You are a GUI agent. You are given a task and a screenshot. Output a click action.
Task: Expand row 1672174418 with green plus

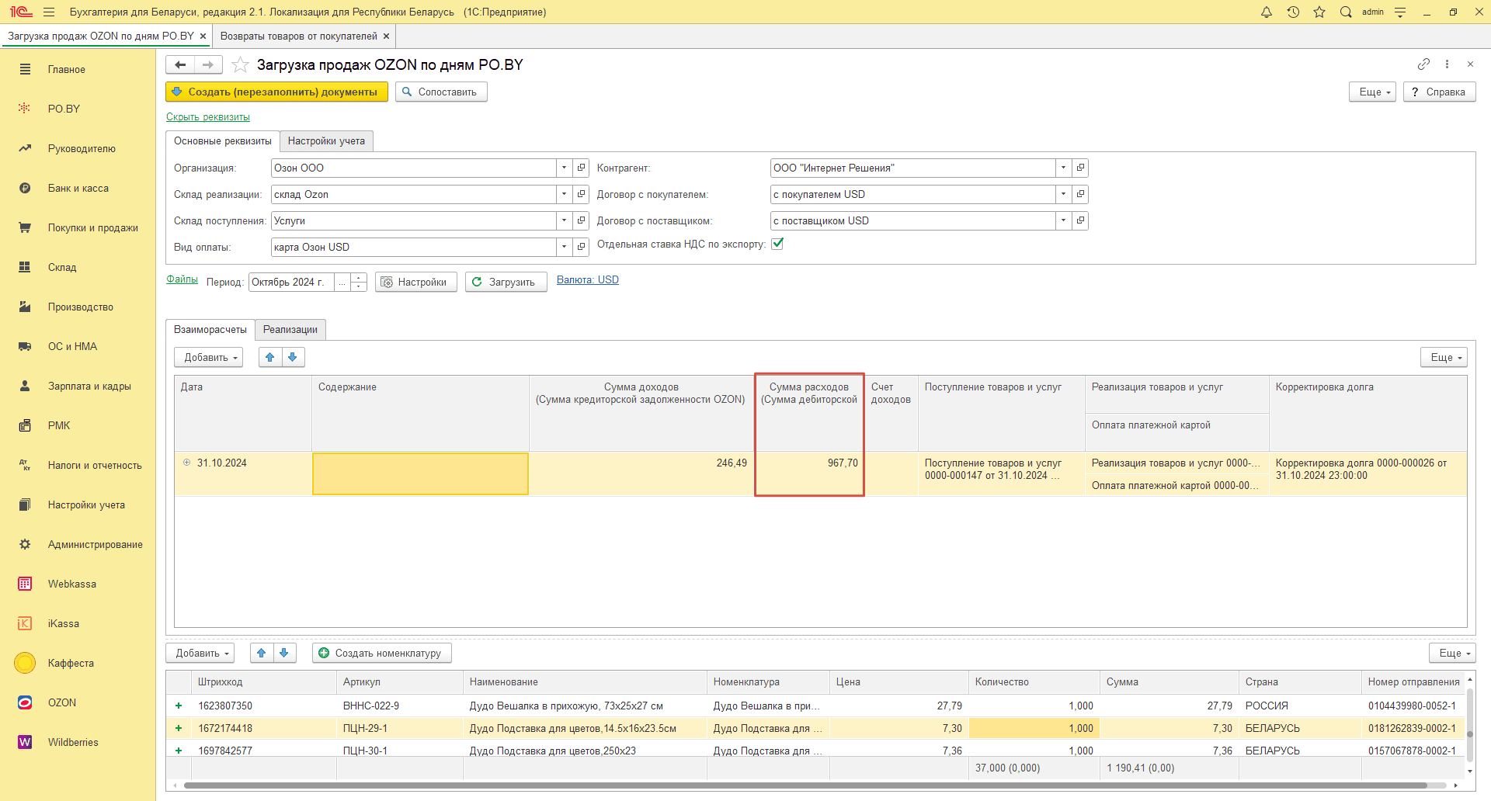click(x=179, y=728)
